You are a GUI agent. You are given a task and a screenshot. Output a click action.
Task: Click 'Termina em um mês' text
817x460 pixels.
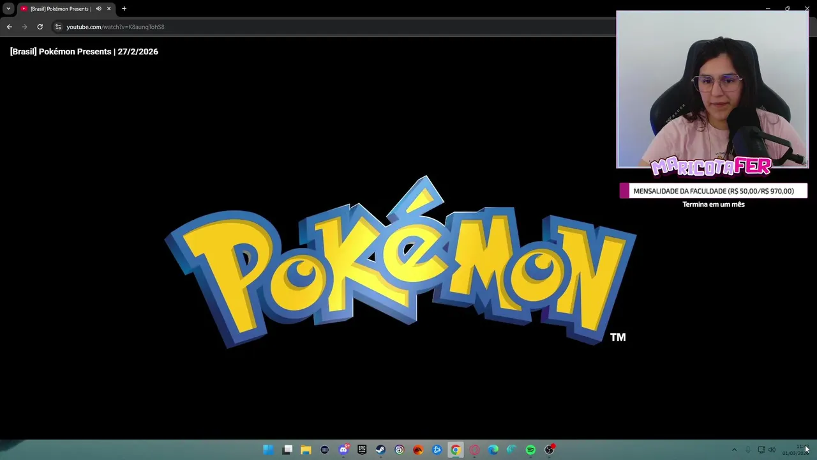pyautogui.click(x=714, y=204)
